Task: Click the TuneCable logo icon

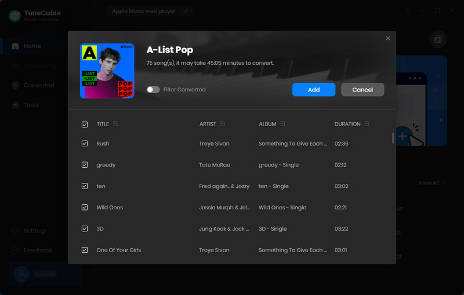Action: 15,16
